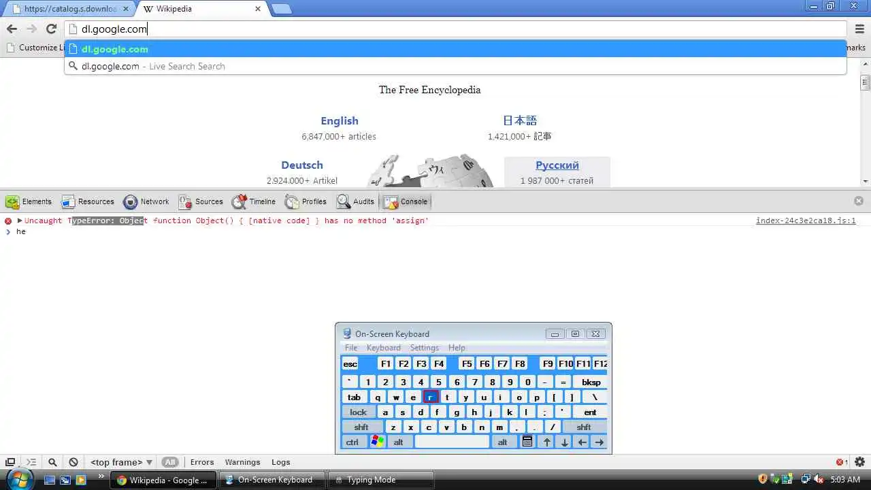The image size is (871, 490).
Task: Choose the dl.google.com Live Search suggestion
Action: (x=455, y=66)
